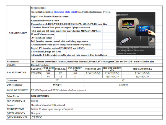Select the 'NUDE UNIT N.W.' header cell
The height and width of the screenshot is (125, 166).
tap(48, 69)
